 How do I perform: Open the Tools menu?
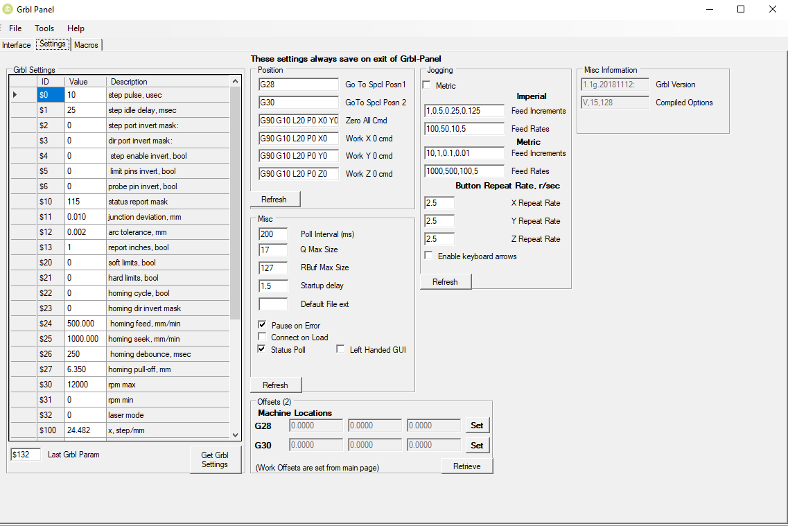pos(44,28)
